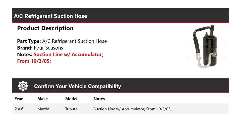Click the red "From 10/3/05;" text
This screenshot has width=241, height=122.
34,61
